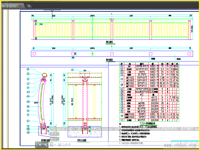Select the '59*8*3' cell in the 10.55 row
The height and width of the screenshot is (150, 200).
click(142, 117)
